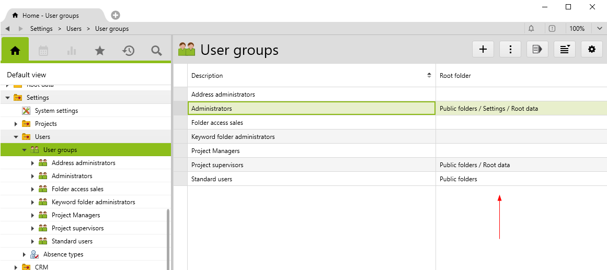Expand the Projects folder in tree
This screenshot has height=270, width=607.
pos(16,124)
